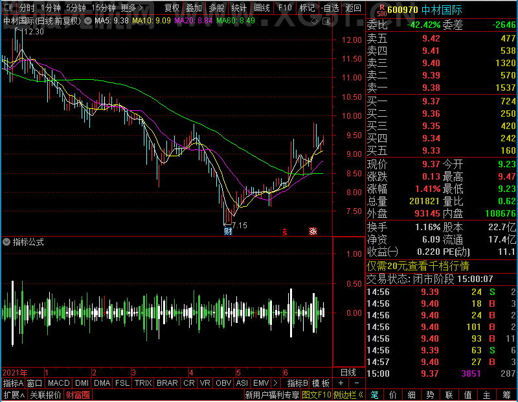Remove the stock using -自选 button

coord(330,8)
